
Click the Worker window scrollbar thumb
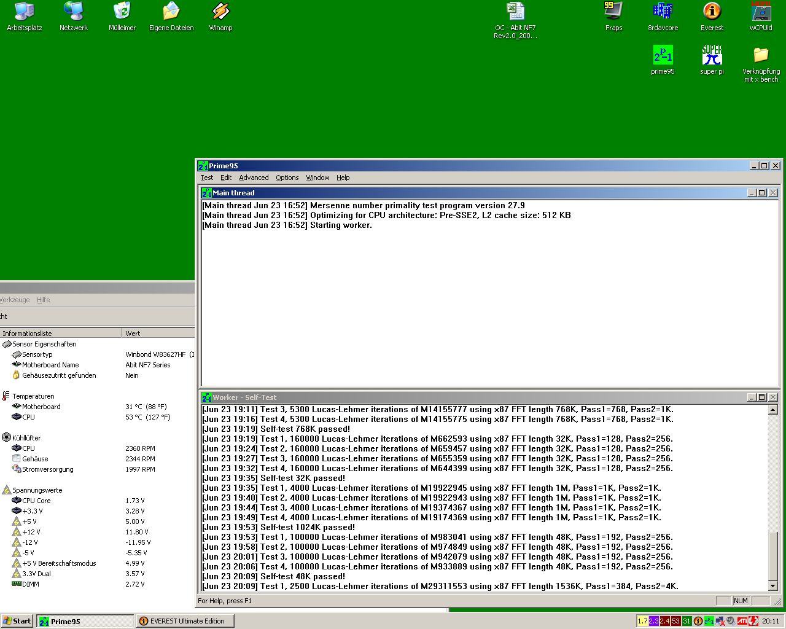click(773, 556)
